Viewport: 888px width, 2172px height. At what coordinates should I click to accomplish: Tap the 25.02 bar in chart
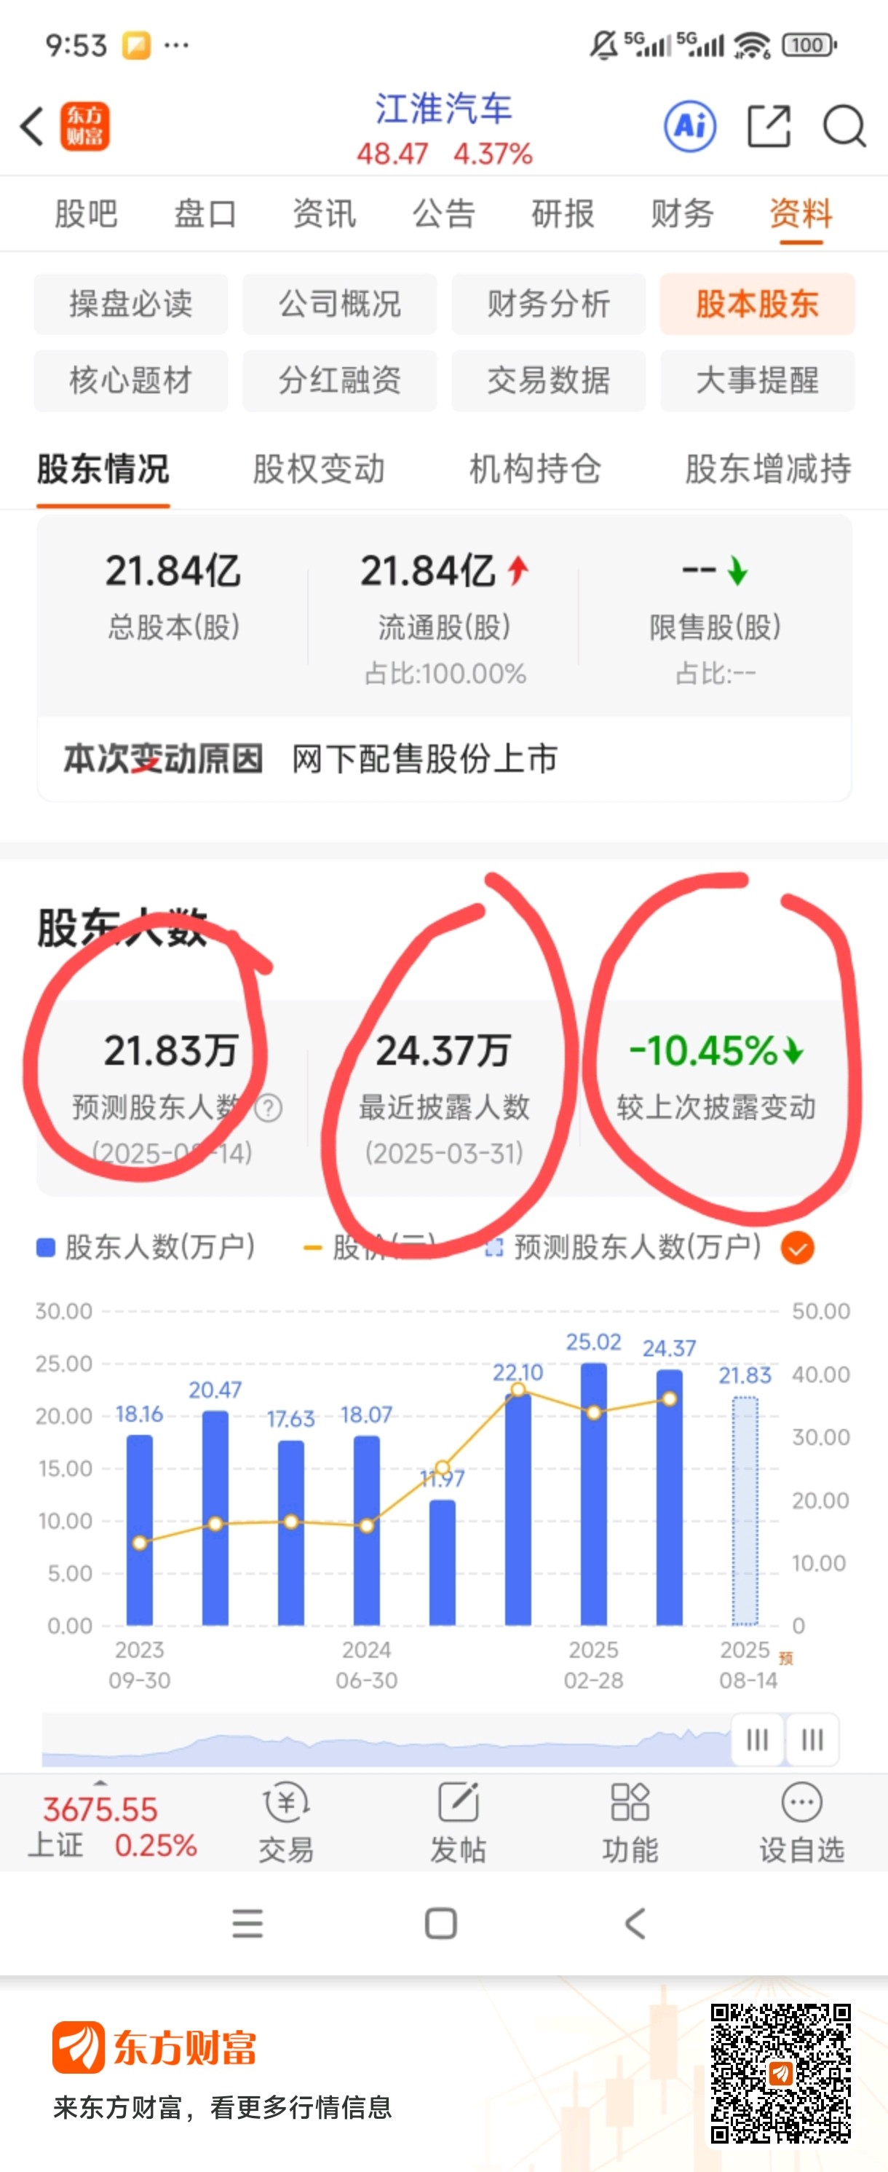coord(594,1494)
